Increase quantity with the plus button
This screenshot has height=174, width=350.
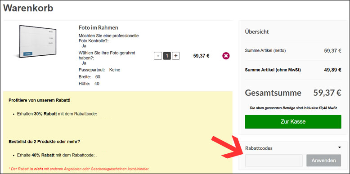click(176, 56)
